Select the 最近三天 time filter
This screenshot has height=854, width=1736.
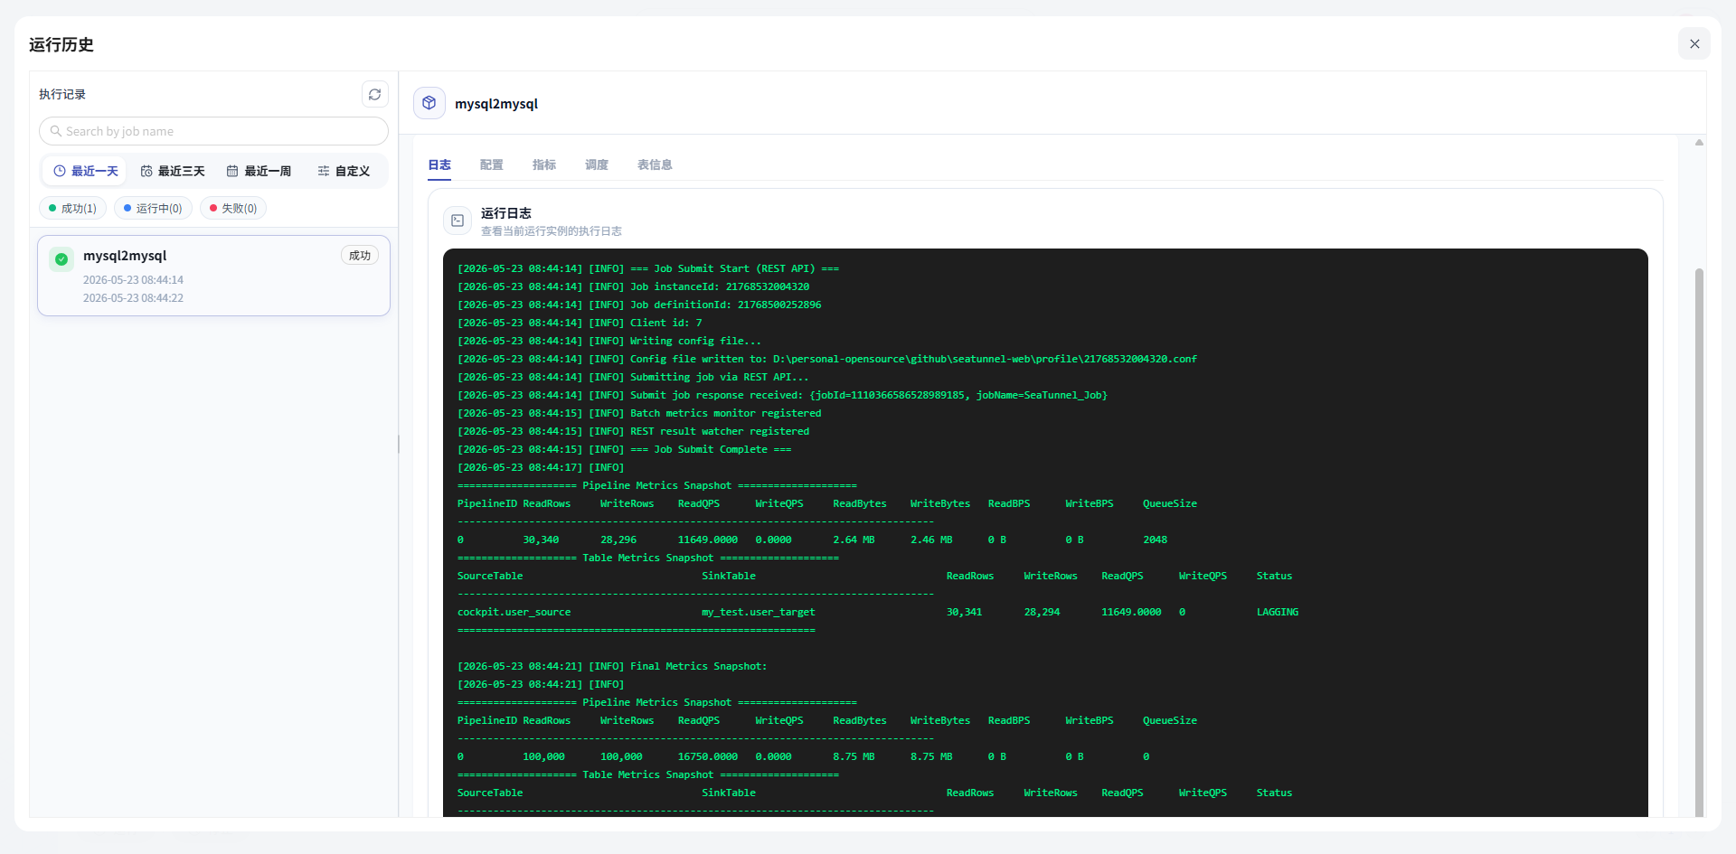tap(173, 171)
